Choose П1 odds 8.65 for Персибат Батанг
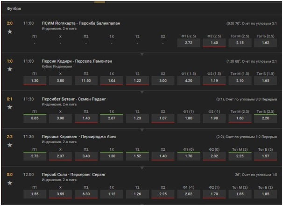Viewport: 283px width, 206px height. point(35,118)
